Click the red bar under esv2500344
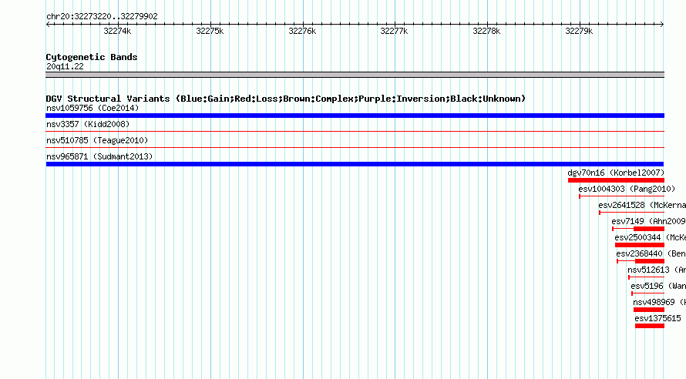Screen dimensions: 686x379 [640, 245]
